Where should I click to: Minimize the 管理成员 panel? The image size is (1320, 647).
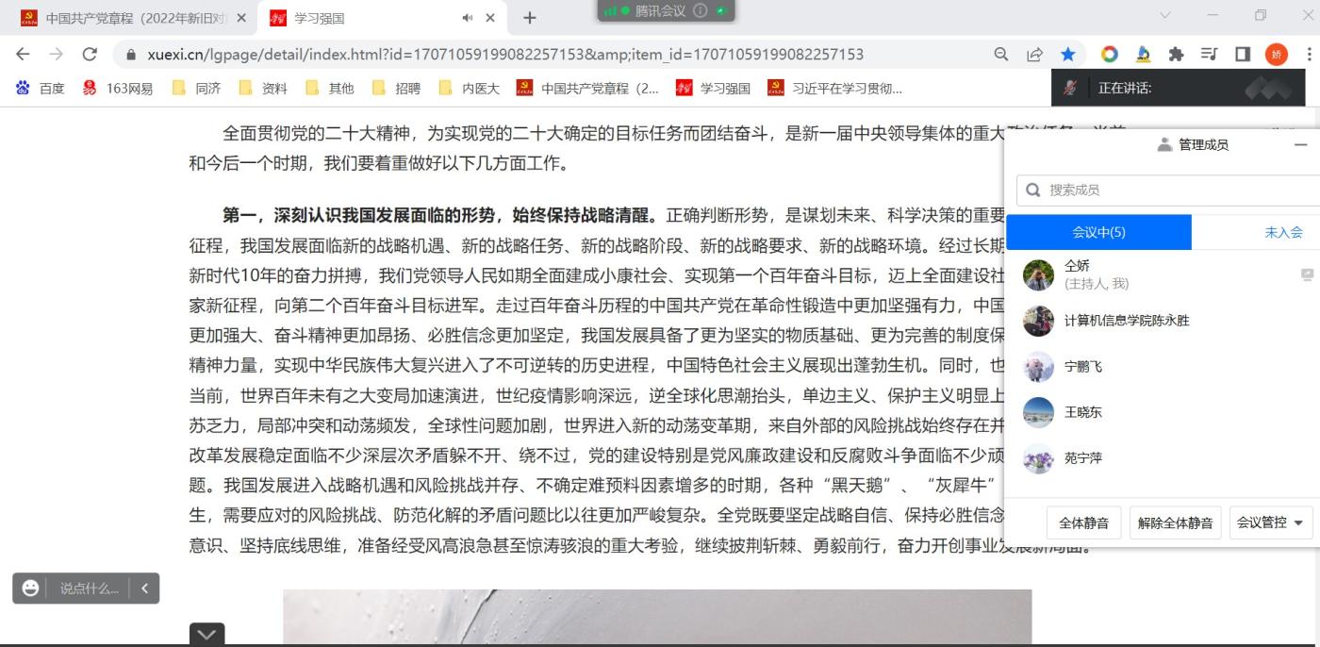pos(1300,144)
